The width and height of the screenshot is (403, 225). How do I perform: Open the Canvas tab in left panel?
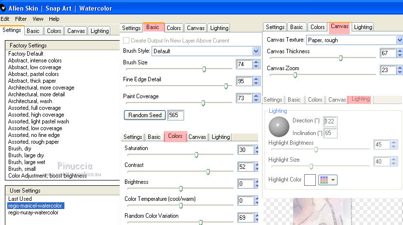click(76, 31)
